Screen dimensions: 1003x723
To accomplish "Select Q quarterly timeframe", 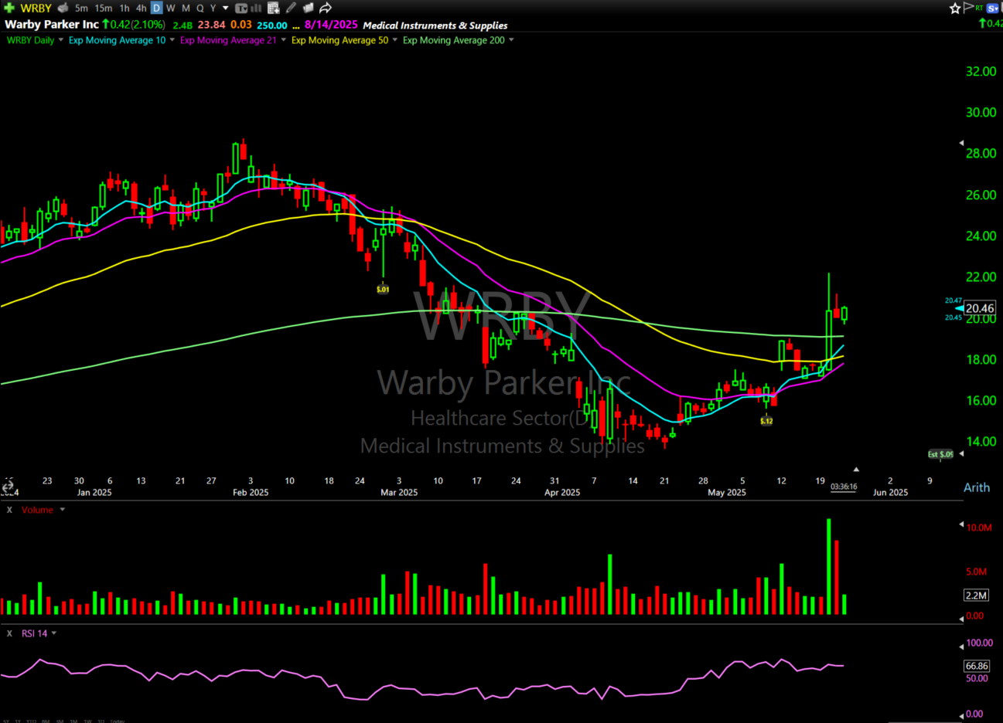I will point(200,8).
